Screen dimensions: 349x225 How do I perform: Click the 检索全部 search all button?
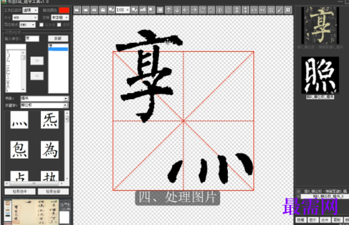[53, 191]
